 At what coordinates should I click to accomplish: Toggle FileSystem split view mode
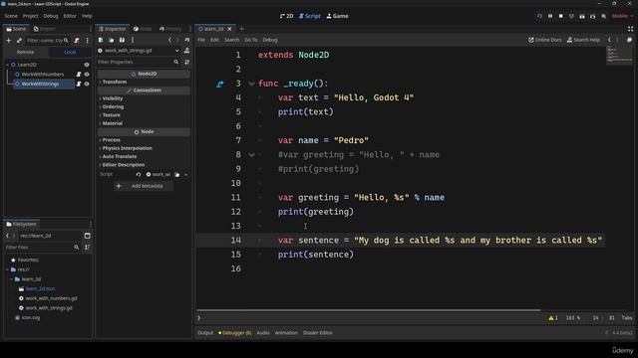[x=87, y=236]
